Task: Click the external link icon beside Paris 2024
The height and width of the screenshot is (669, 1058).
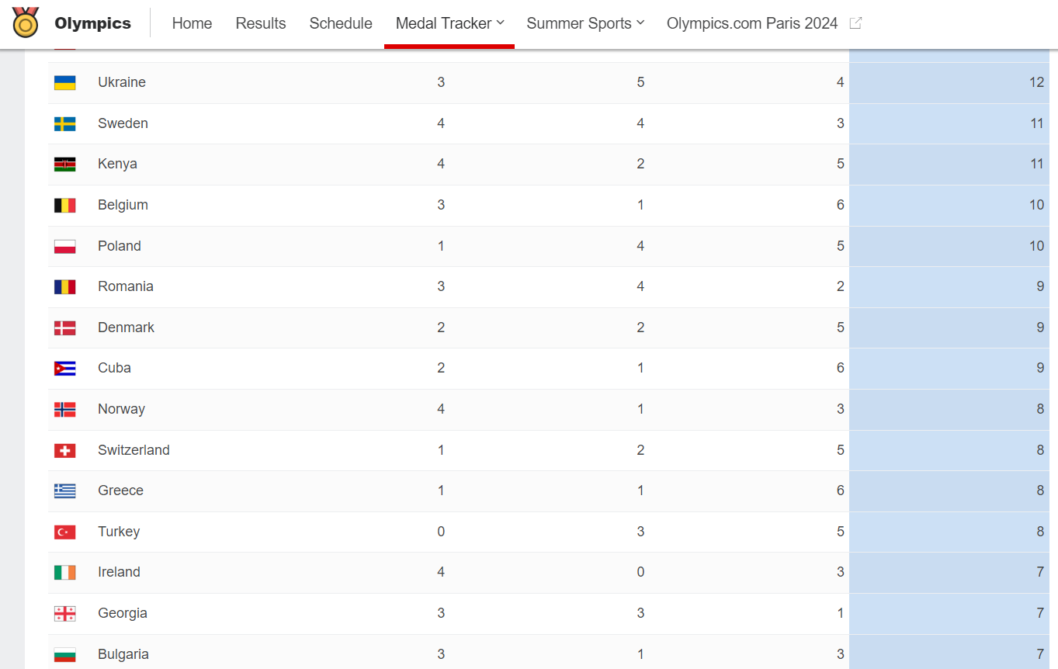Action: point(855,23)
